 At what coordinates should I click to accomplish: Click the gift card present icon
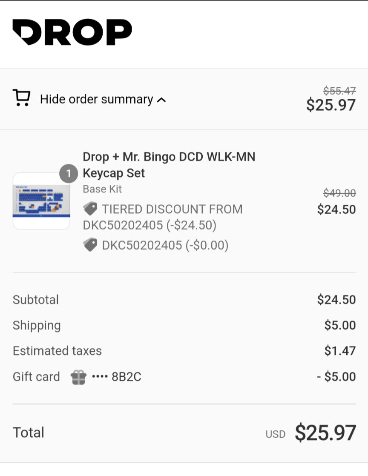click(79, 377)
